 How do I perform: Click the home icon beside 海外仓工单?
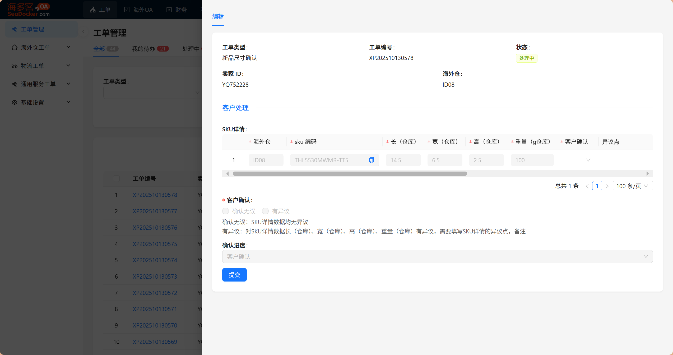click(15, 48)
